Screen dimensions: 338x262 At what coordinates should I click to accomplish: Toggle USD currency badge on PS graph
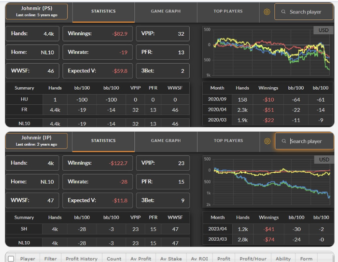pos(324,30)
